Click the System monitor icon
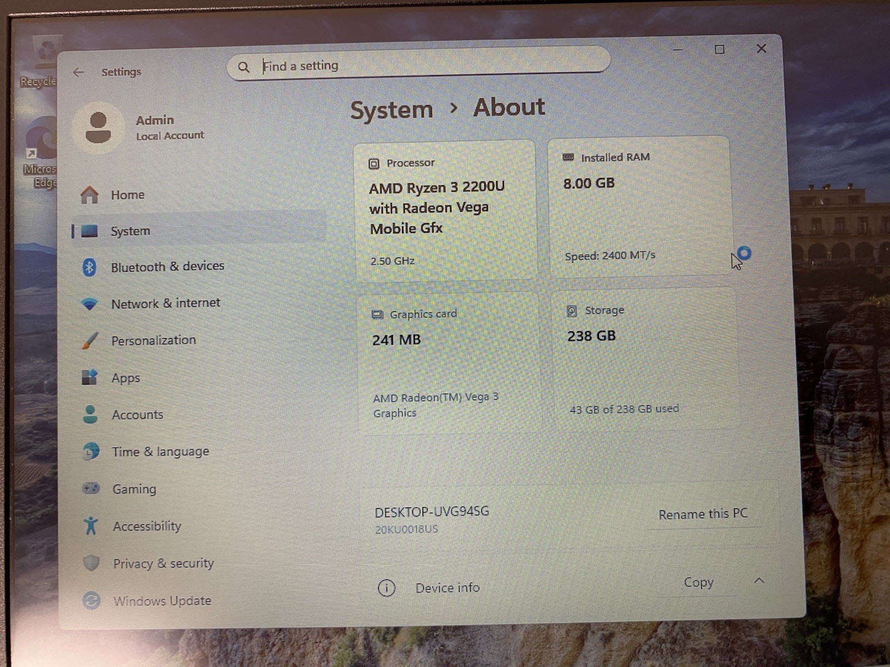 click(x=89, y=231)
